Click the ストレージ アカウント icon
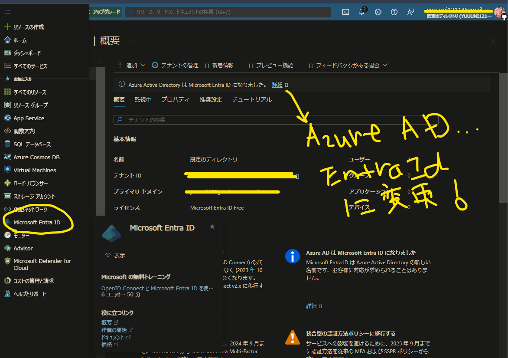Screen dimensions: 508x358 click(x=7, y=196)
